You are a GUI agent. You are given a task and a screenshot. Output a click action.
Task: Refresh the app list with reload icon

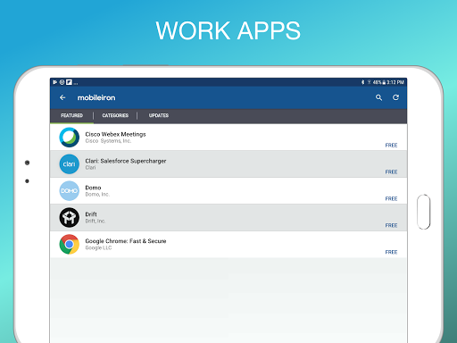coord(395,97)
